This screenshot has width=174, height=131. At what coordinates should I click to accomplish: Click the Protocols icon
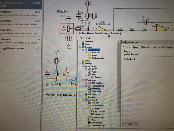(86, 66)
